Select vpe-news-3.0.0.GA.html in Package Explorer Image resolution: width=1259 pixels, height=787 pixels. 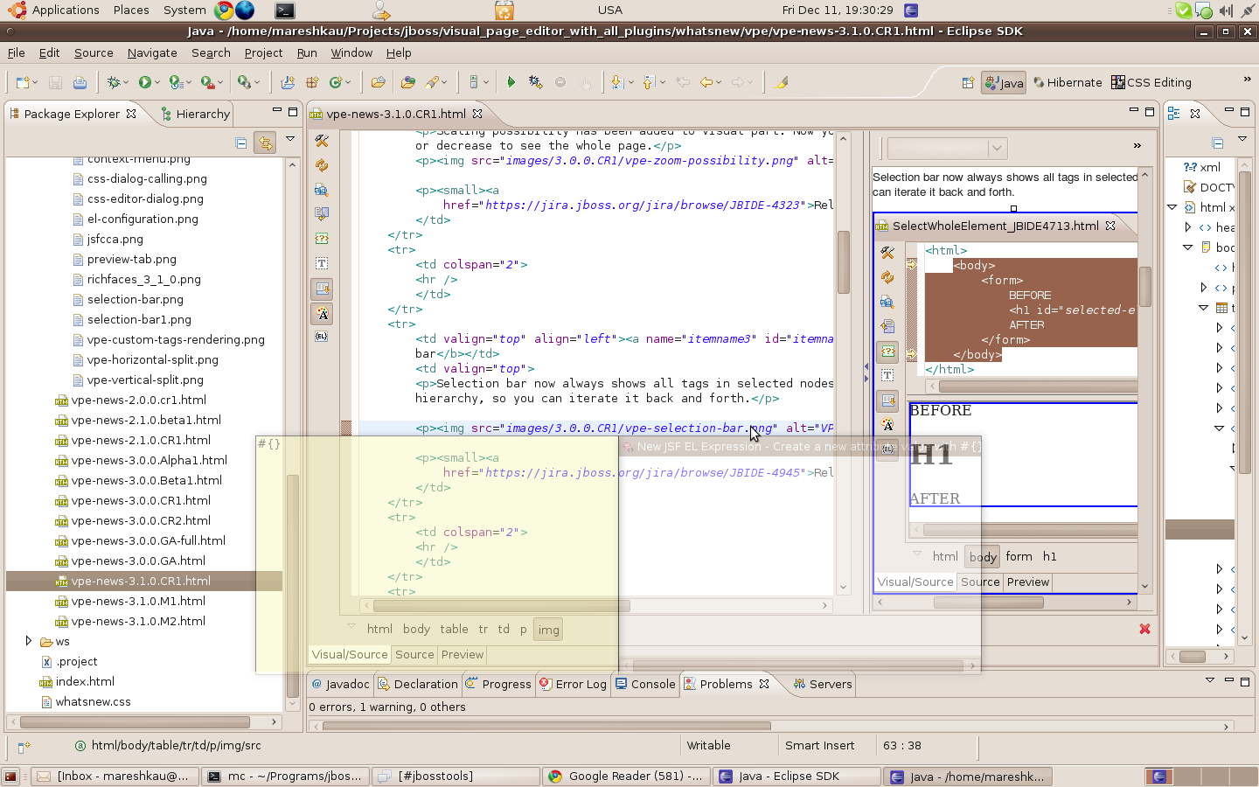click(x=138, y=561)
